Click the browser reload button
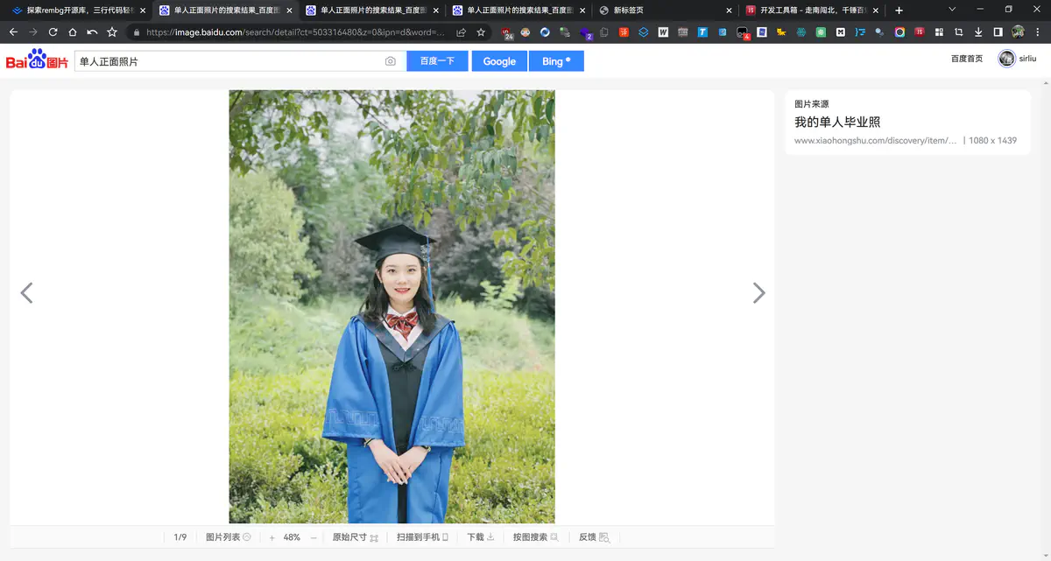Image resolution: width=1051 pixels, height=561 pixels. [x=53, y=32]
